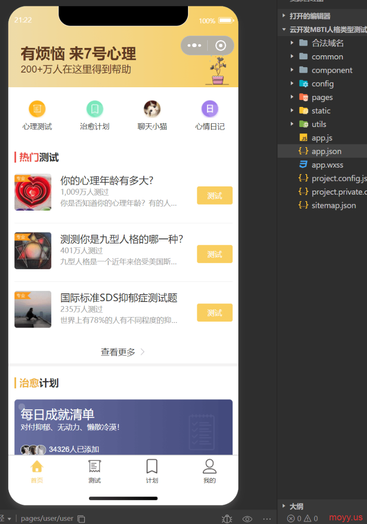Image resolution: width=367 pixels, height=524 pixels.
Task: Collapse the 云开发MBTI人格类型测试 project tree
Action: (x=283, y=29)
